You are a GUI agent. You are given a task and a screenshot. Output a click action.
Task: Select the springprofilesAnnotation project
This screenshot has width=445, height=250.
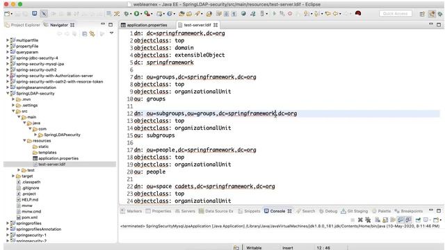[x=38, y=229]
